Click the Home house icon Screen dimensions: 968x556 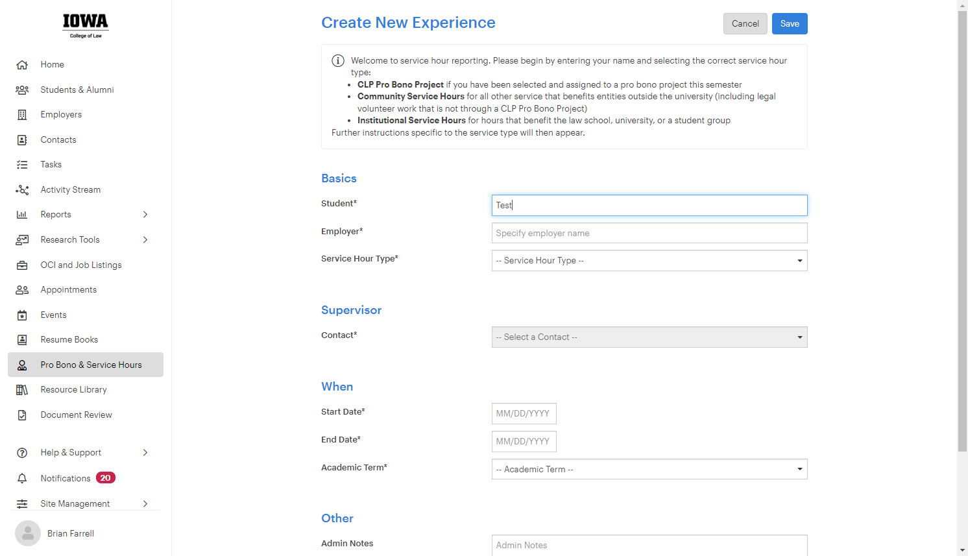[x=22, y=65]
